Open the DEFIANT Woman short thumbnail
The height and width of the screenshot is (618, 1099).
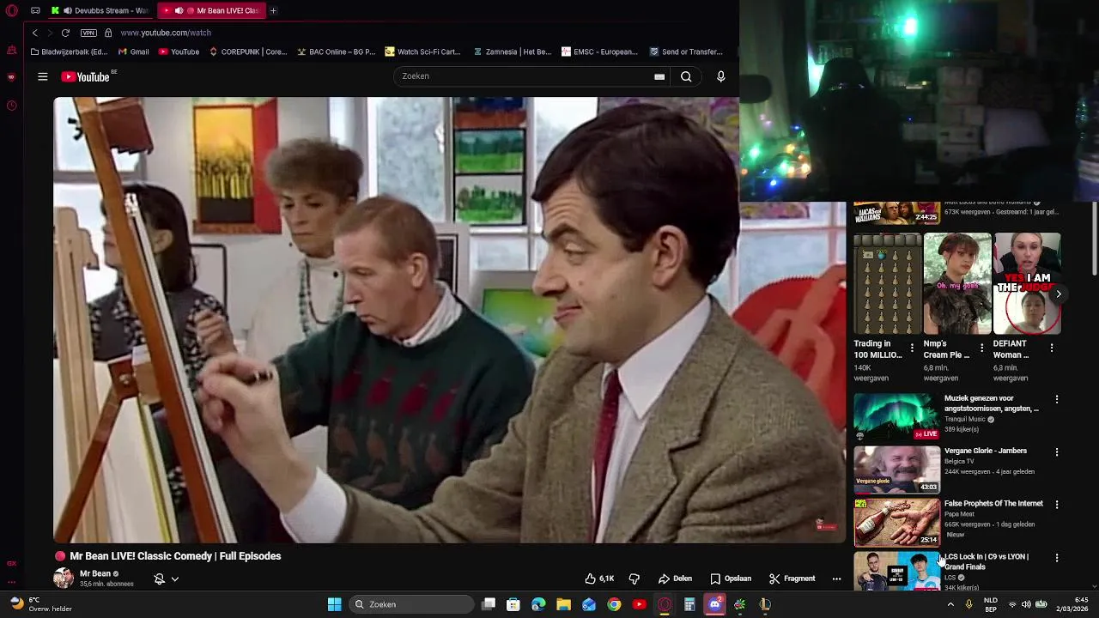[x=1028, y=283]
